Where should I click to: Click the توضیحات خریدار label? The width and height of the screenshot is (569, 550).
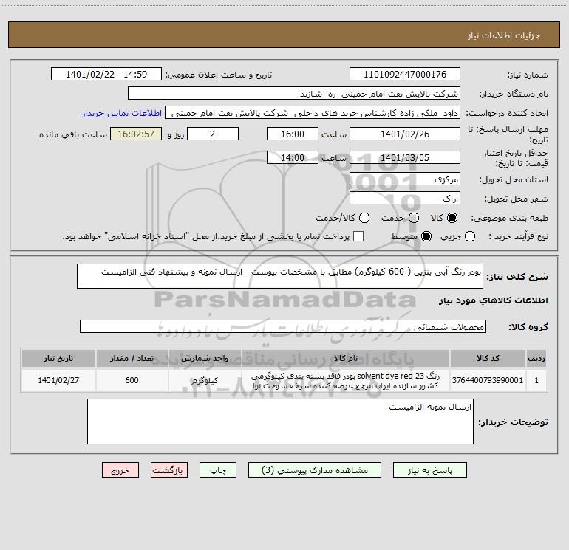pyautogui.click(x=513, y=422)
